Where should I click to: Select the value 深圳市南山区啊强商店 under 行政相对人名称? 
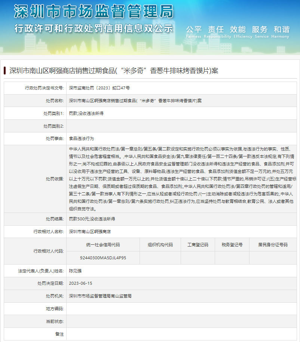pos(90,231)
